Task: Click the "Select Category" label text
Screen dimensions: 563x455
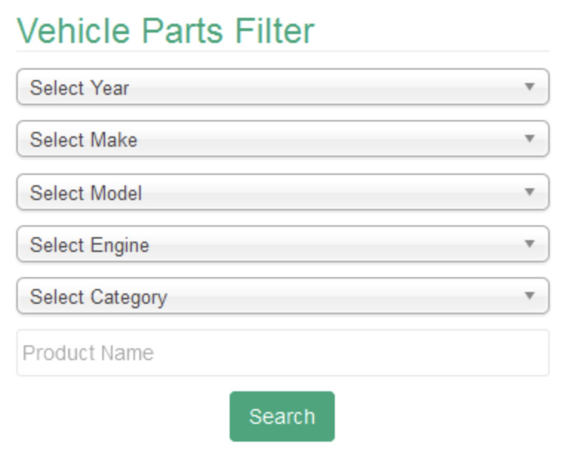Action: (x=98, y=297)
